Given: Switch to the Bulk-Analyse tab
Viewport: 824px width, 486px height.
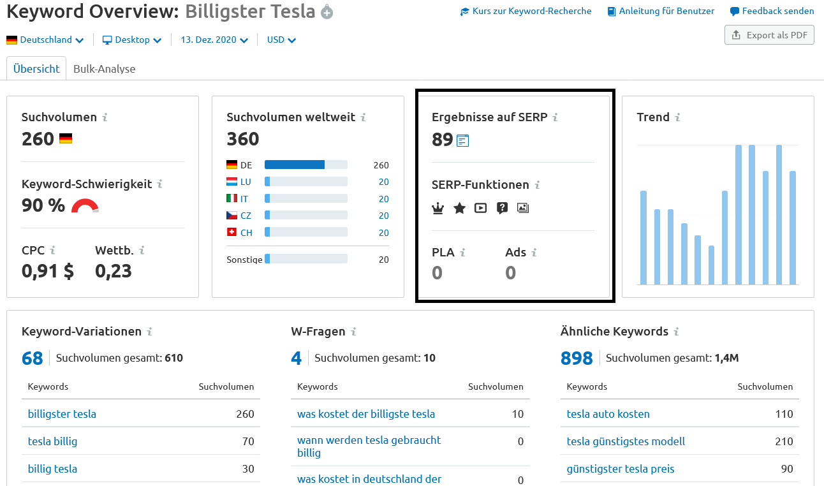Looking at the screenshot, I should coord(104,69).
